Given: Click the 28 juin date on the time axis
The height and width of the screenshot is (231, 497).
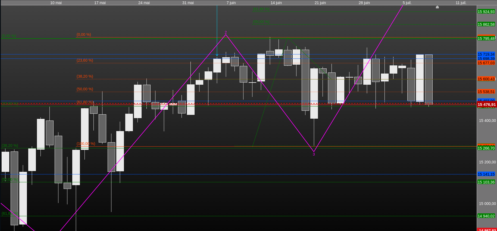Looking at the screenshot, I should (364, 3).
